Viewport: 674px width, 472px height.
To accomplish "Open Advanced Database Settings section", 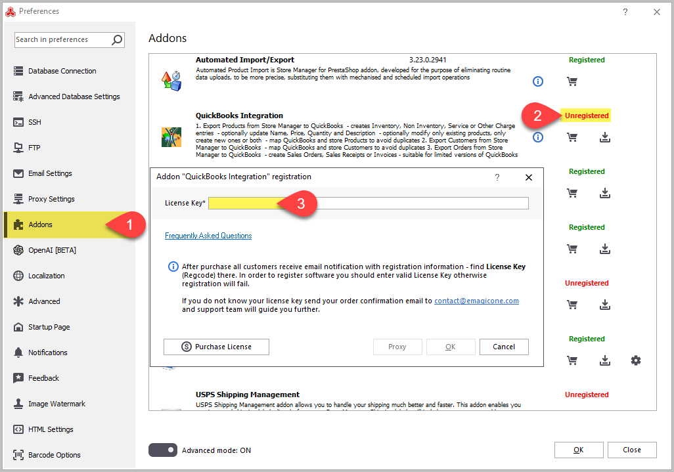I will (x=69, y=97).
